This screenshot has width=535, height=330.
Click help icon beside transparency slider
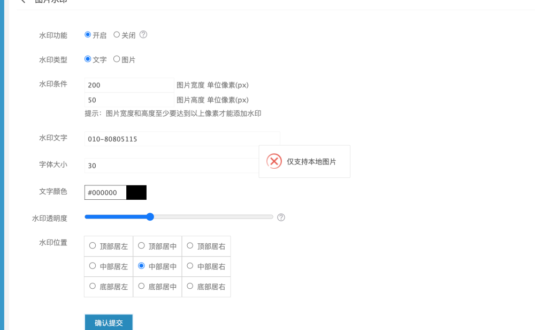point(281,217)
